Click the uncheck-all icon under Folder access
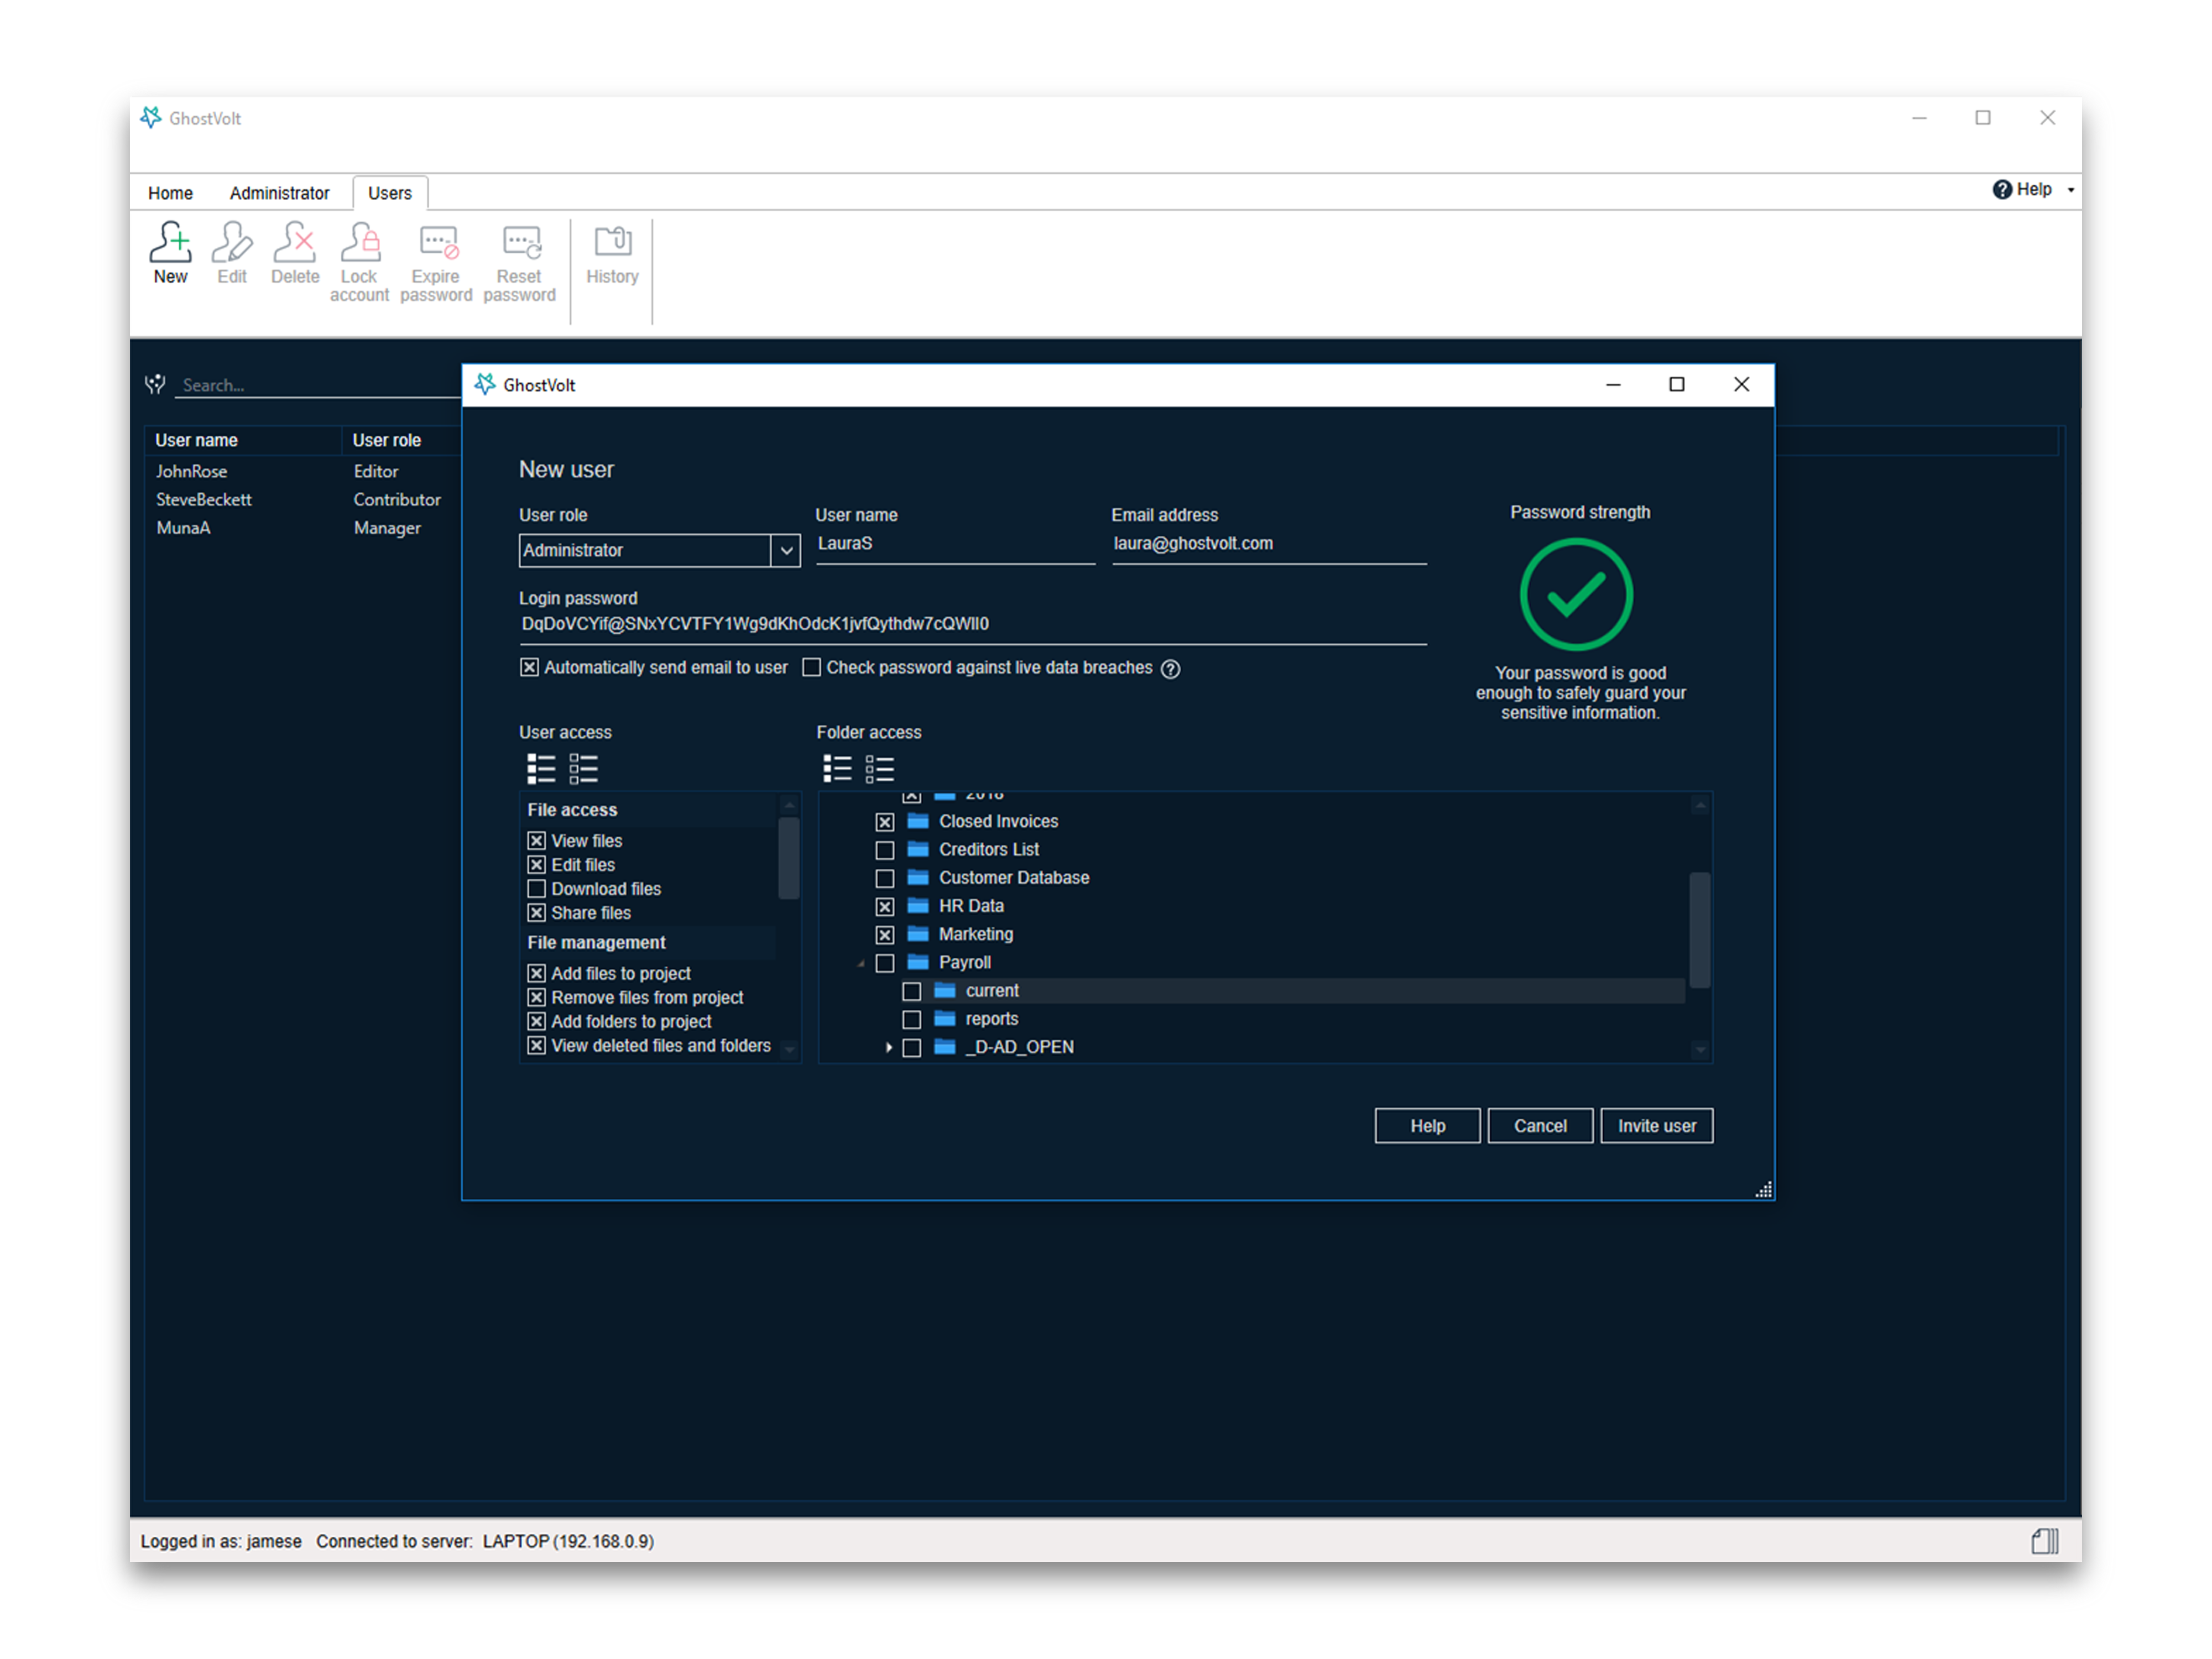This screenshot has height=1659, width=2212. pos(880,769)
